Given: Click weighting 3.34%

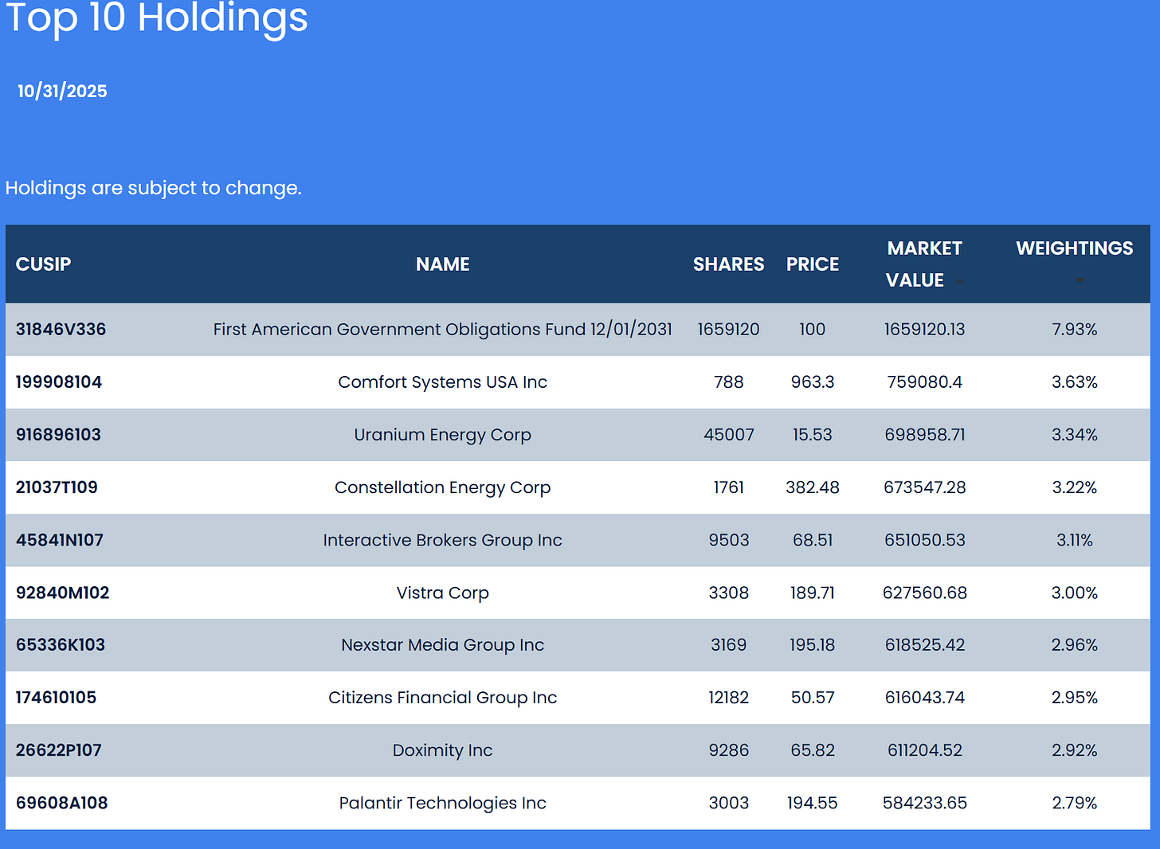Looking at the screenshot, I should (1075, 435).
